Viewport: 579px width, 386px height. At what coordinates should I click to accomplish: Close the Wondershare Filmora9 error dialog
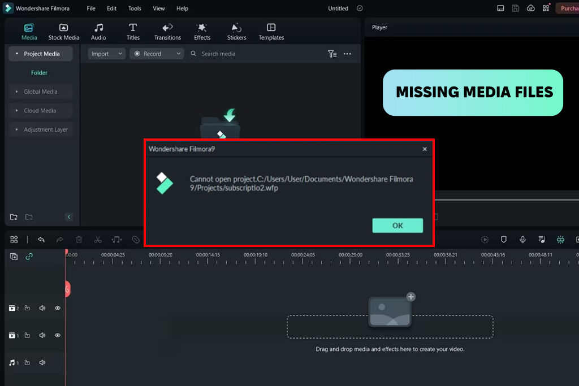tap(425, 149)
